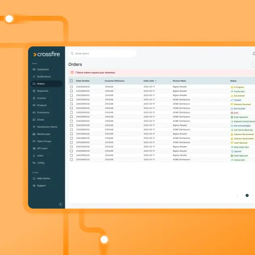Select the Orders menu item
Screen dimensions: 255x255
[x=41, y=84]
